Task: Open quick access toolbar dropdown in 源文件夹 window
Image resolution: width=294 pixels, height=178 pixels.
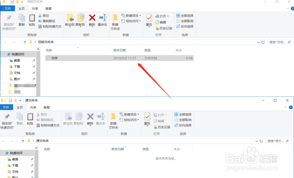Action: (x=20, y=101)
